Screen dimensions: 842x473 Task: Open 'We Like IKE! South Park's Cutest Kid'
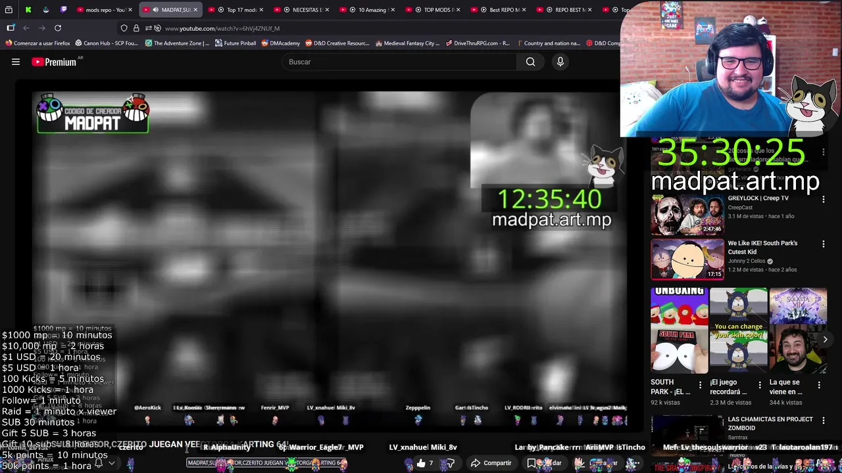click(x=762, y=247)
